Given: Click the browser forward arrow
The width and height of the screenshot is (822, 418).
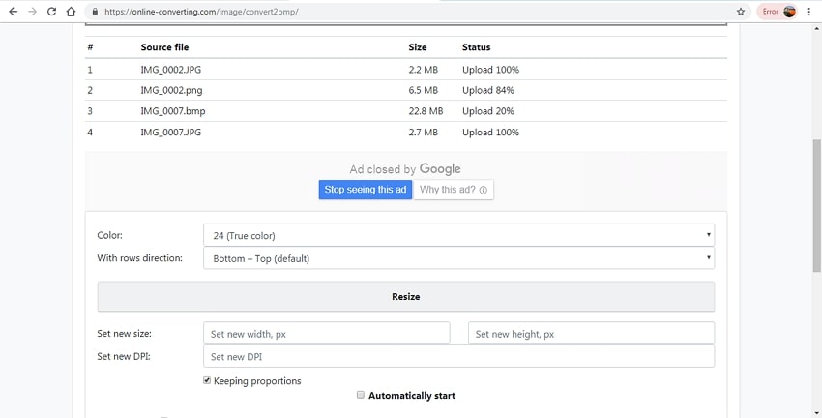Looking at the screenshot, I should click(32, 12).
